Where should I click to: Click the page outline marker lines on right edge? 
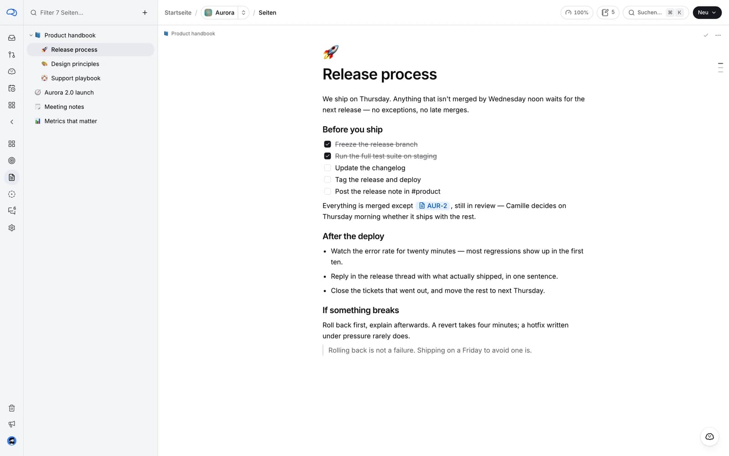pos(720,67)
